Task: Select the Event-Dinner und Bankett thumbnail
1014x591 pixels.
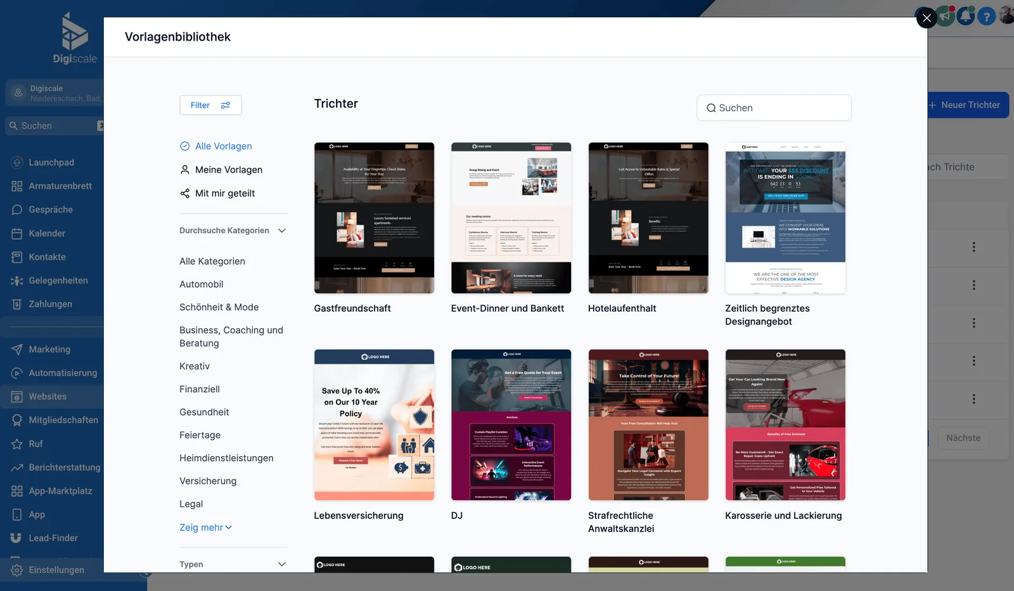Action: 511,218
